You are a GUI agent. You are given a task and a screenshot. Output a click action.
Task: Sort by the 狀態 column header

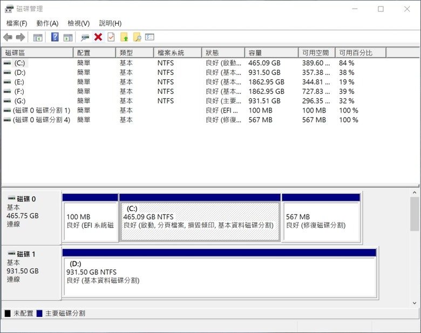coord(223,53)
